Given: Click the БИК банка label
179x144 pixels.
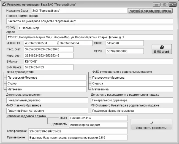Looking at the screenshot, I should coord(14,67).
